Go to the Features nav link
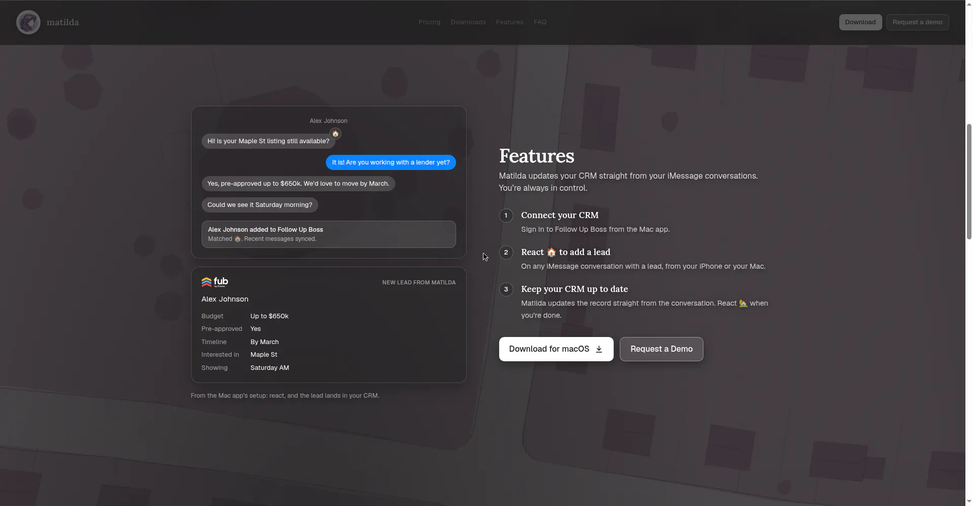 [510, 22]
